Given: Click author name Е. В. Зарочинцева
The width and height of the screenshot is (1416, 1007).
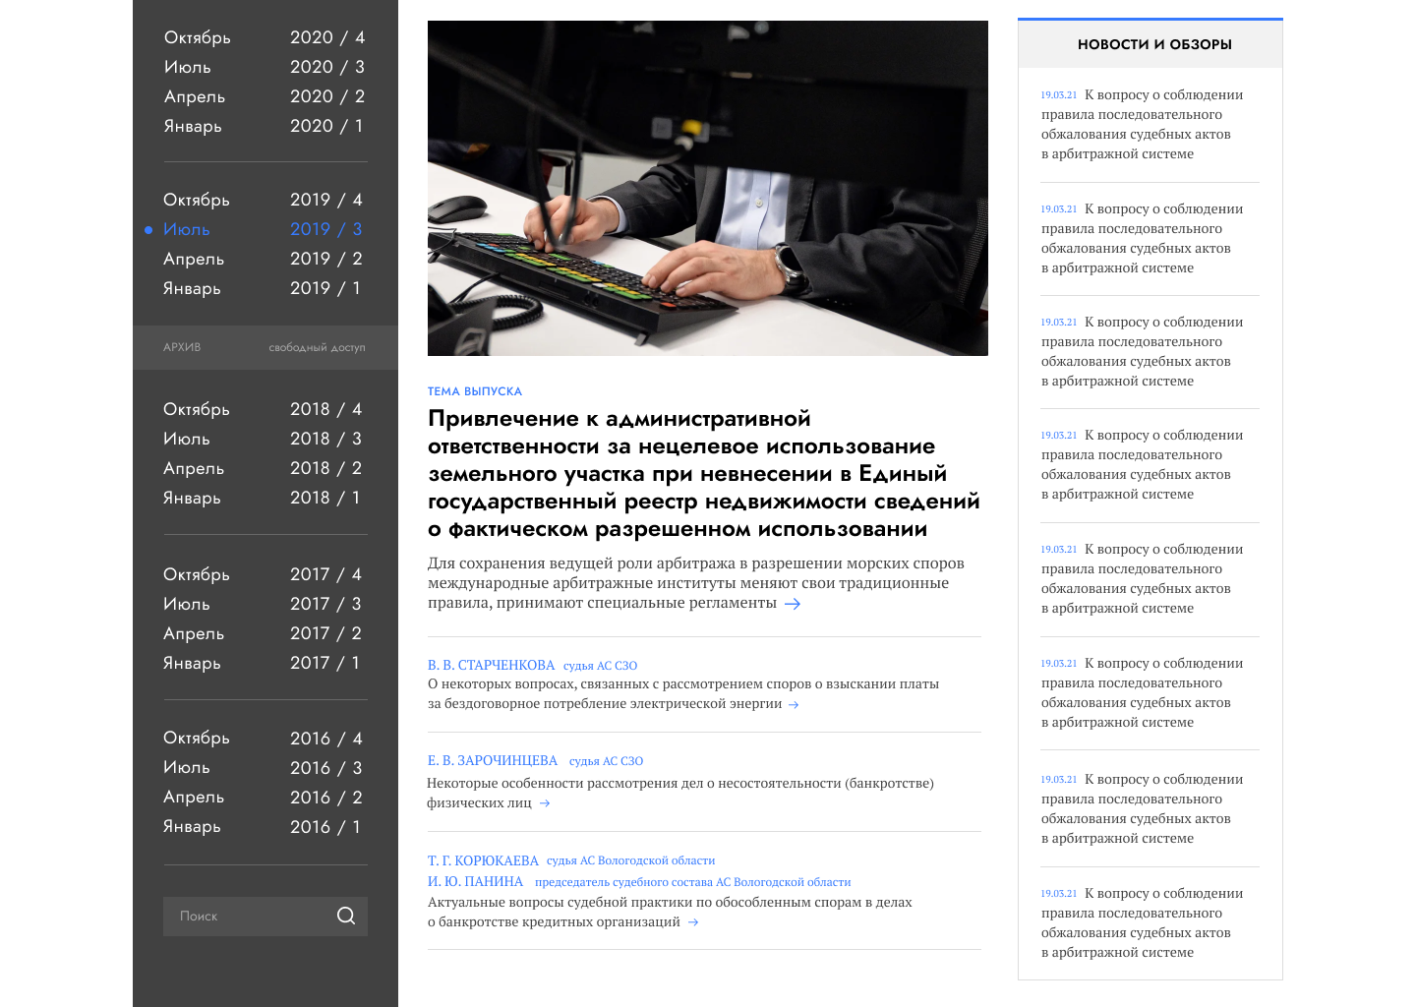Looking at the screenshot, I should (492, 761).
